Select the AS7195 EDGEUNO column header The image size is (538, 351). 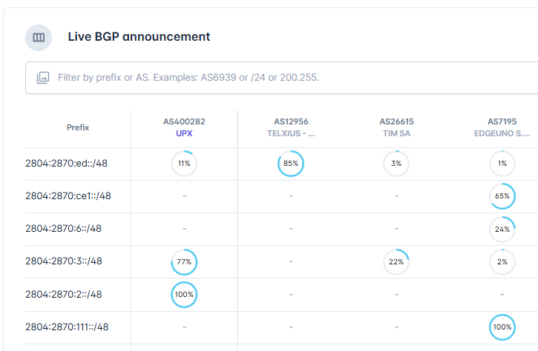(502, 127)
